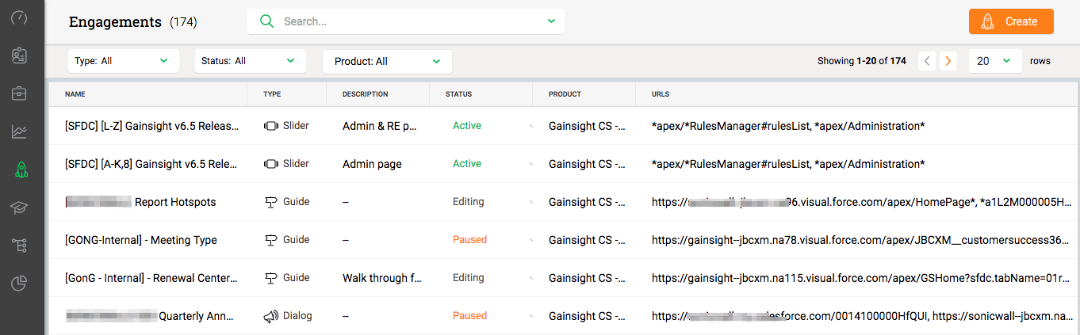Image resolution: width=1080 pixels, height=335 pixels.
Task: Expand the search box dropdown arrow
Action: click(551, 21)
